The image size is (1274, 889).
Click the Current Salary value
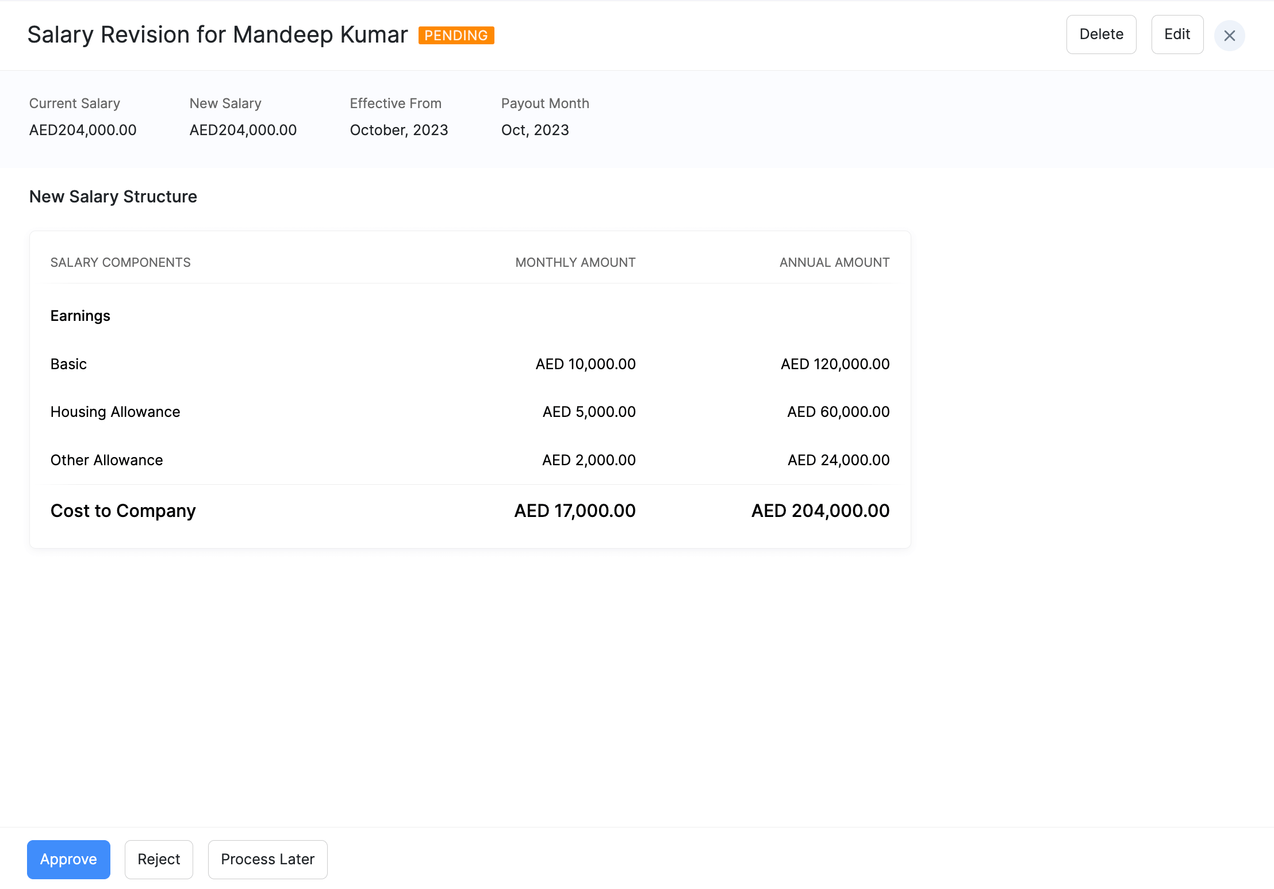tap(83, 130)
